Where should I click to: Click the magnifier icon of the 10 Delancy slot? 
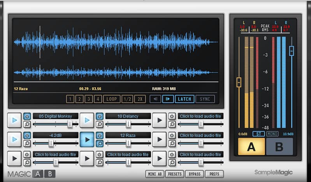pos(100,124)
